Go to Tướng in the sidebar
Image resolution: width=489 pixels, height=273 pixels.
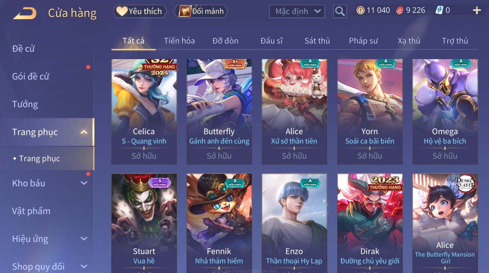[x=25, y=104]
